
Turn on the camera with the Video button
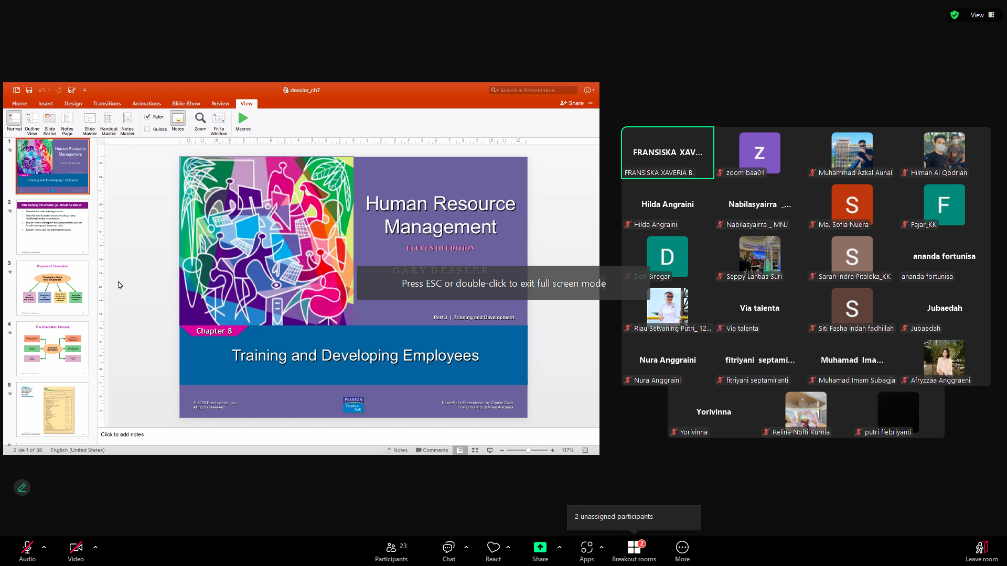[76, 551]
